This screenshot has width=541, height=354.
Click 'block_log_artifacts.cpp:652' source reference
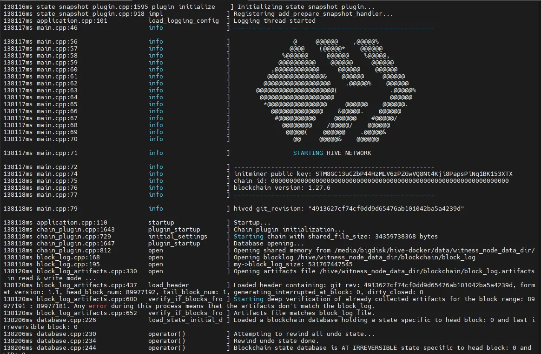pos(86,313)
